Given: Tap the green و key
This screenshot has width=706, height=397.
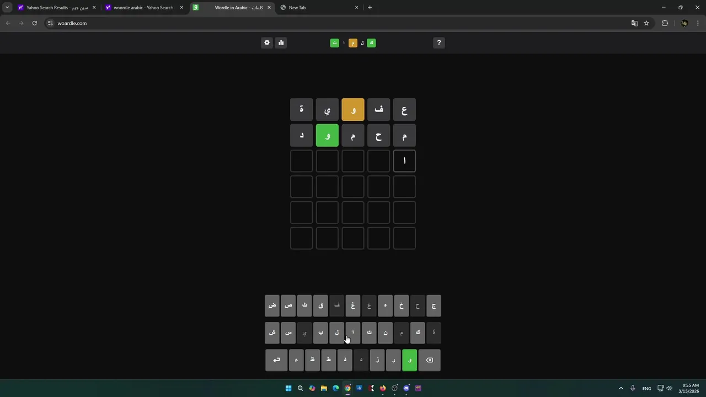Looking at the screenshot, I should pyautogui.click(x=410, y=360).
